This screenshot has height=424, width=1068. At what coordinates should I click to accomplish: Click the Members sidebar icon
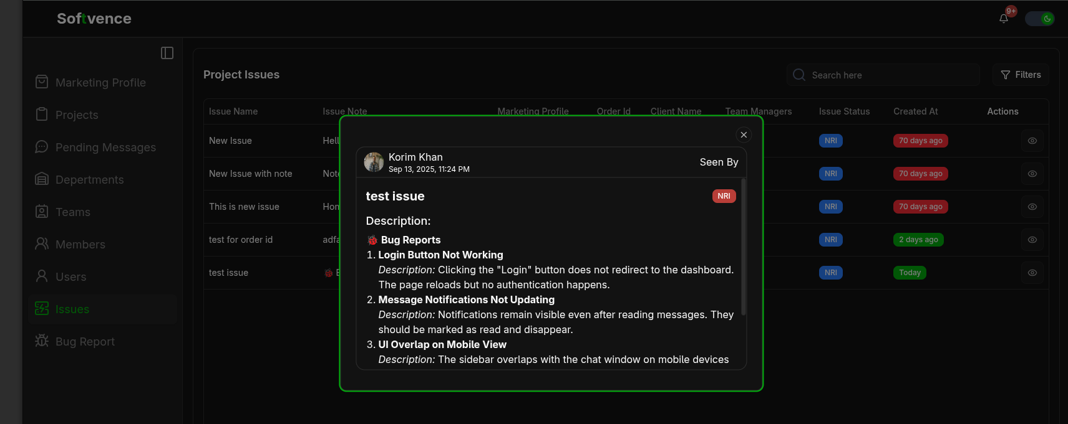tap(42, 244)
